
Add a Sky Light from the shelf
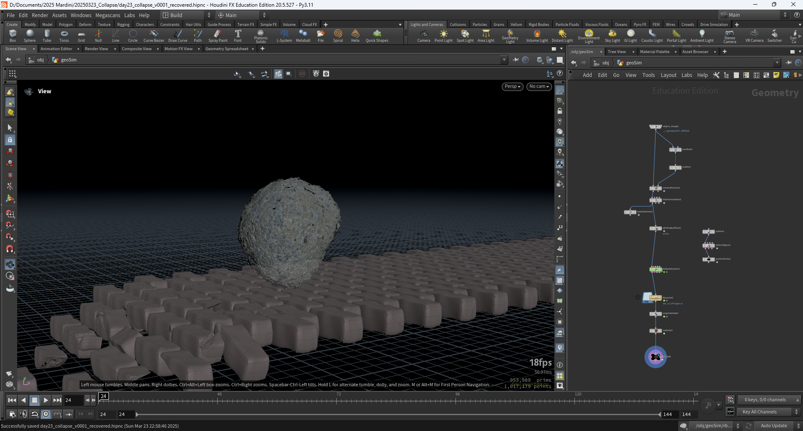613,36
